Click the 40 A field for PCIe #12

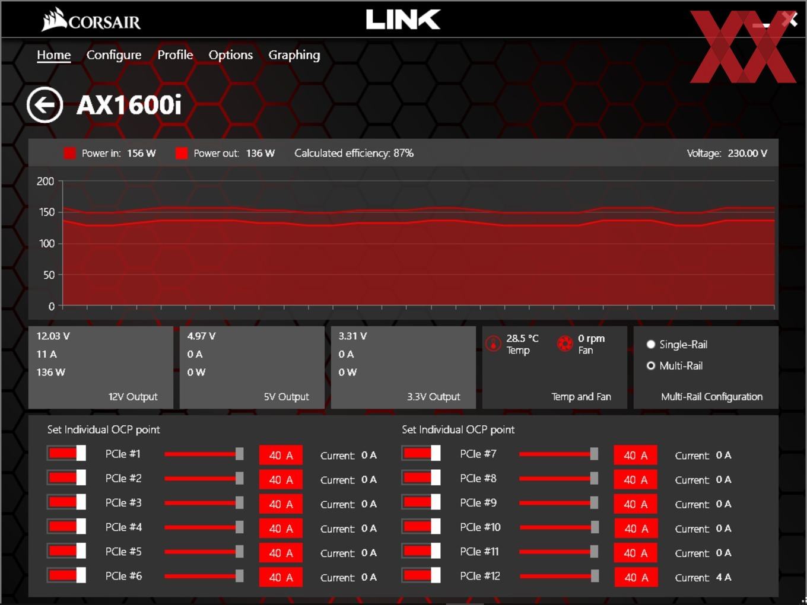click(x=636, y=577)
